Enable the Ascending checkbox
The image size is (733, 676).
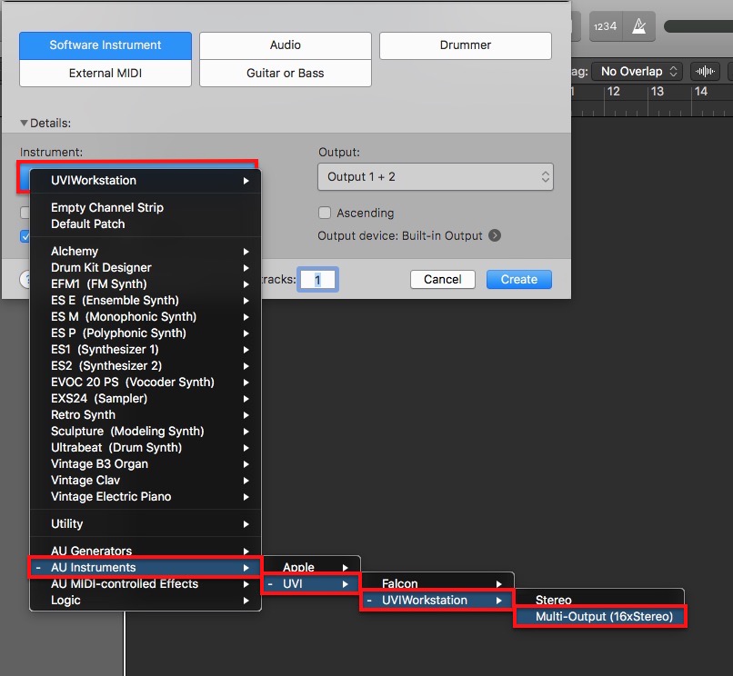325,213
